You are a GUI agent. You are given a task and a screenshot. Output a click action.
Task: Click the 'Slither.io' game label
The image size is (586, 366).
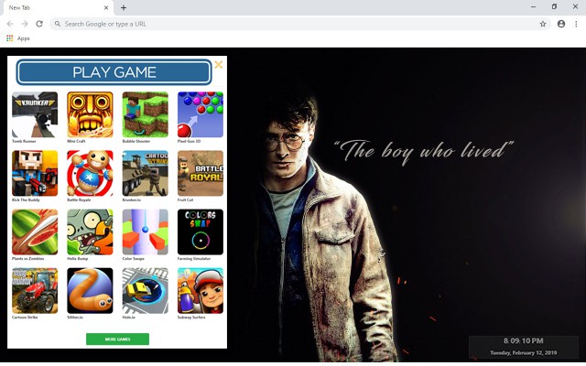tap(75, 318)
